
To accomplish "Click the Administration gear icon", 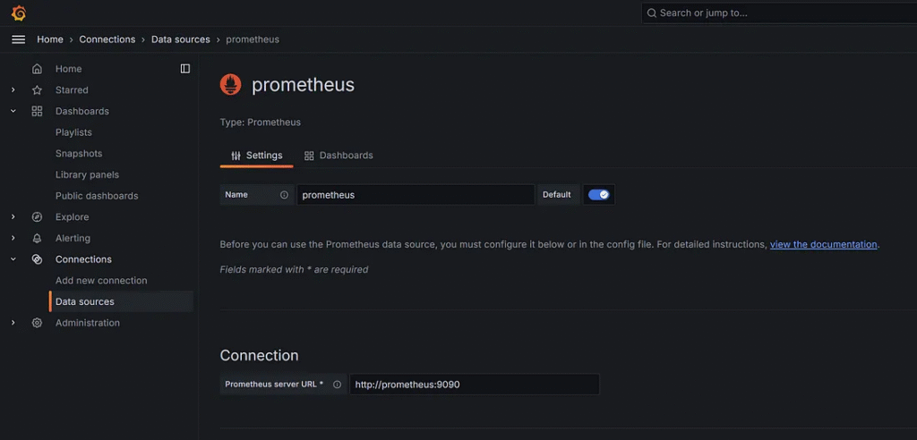I will click(x=37, y=323).
